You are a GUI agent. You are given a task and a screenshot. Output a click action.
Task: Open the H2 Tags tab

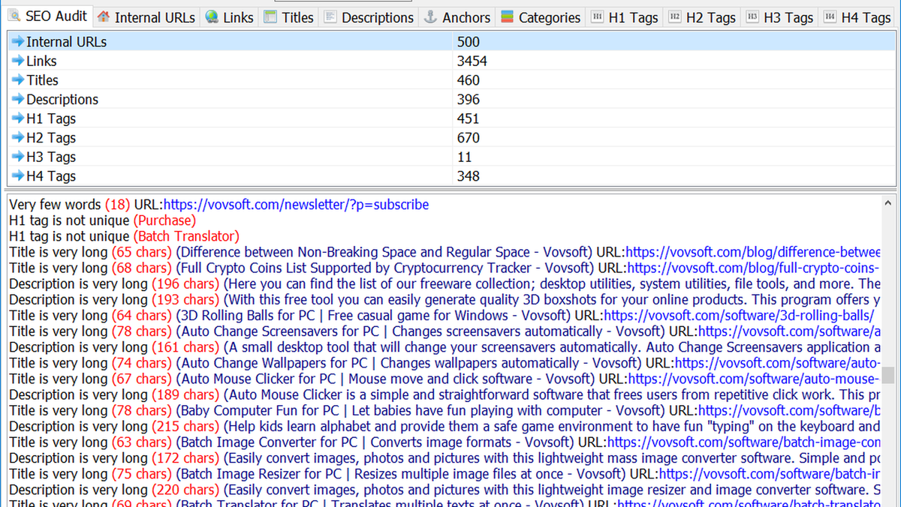[x=702, y=17]
